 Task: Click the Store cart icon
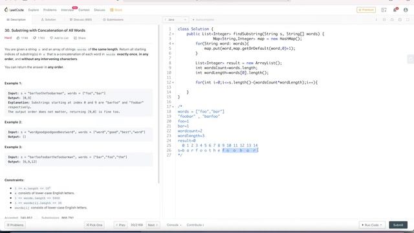point(112,10)
